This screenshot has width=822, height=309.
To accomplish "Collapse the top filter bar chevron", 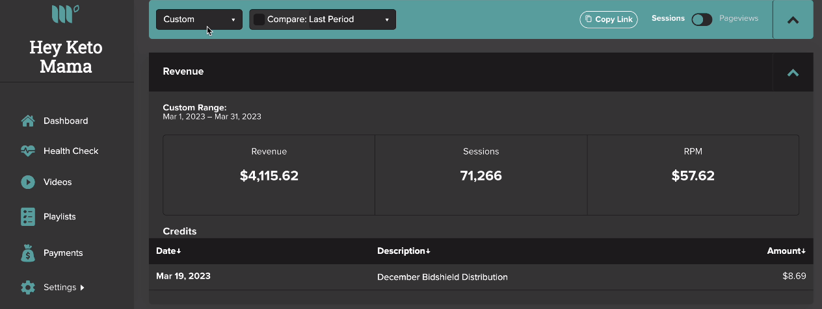I will 793,19.
